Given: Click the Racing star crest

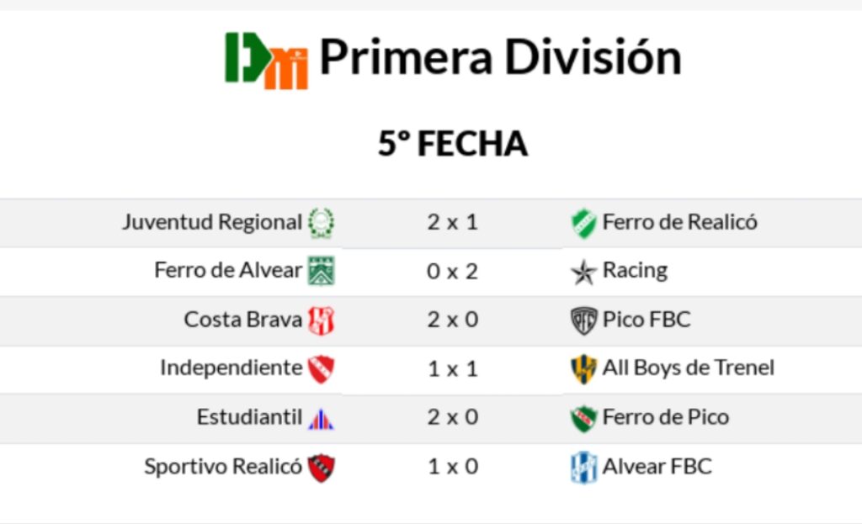Looking at the screenshot, I should pos(583,272).
